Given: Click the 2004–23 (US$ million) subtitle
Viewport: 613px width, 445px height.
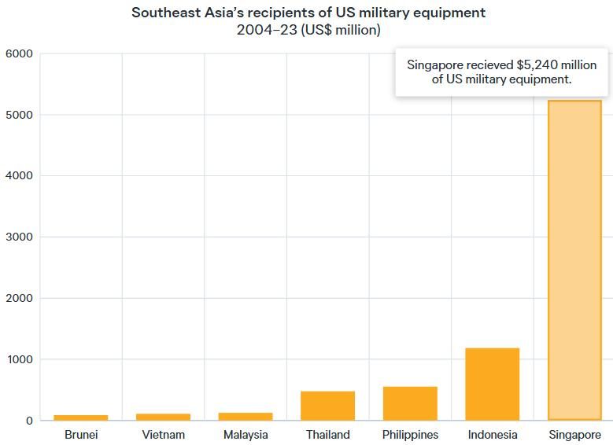Looking at the screenshot, I should tap(308, 31).
